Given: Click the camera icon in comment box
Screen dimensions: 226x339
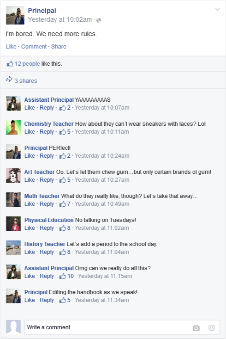Looking at the screenshot, I should 196,328.
